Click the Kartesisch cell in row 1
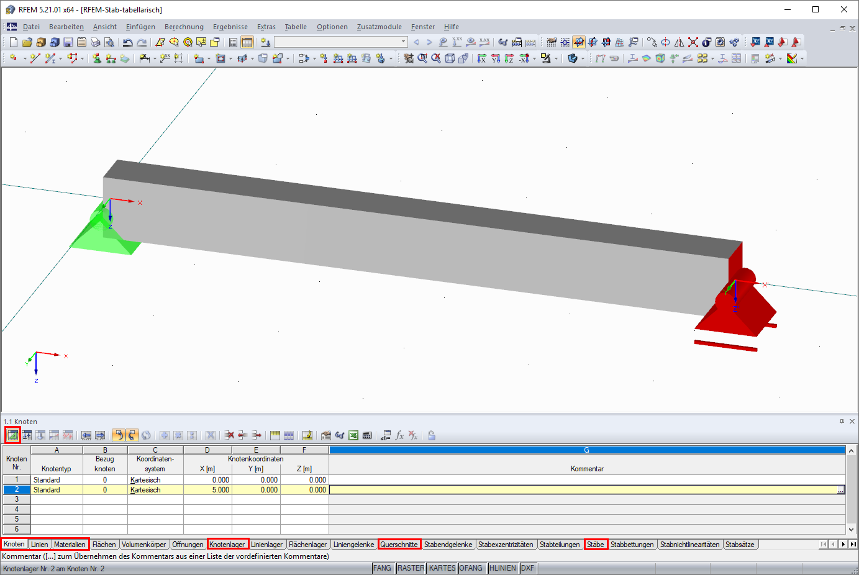859x575 pixels. (x=155, y=480)
